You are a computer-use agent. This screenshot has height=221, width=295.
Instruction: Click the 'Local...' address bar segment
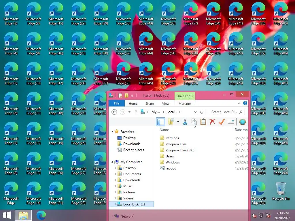(x=172, y=112)
